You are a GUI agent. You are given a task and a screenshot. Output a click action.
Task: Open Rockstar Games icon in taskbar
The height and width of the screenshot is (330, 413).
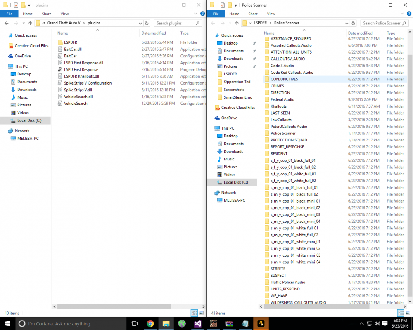(261, 323)
